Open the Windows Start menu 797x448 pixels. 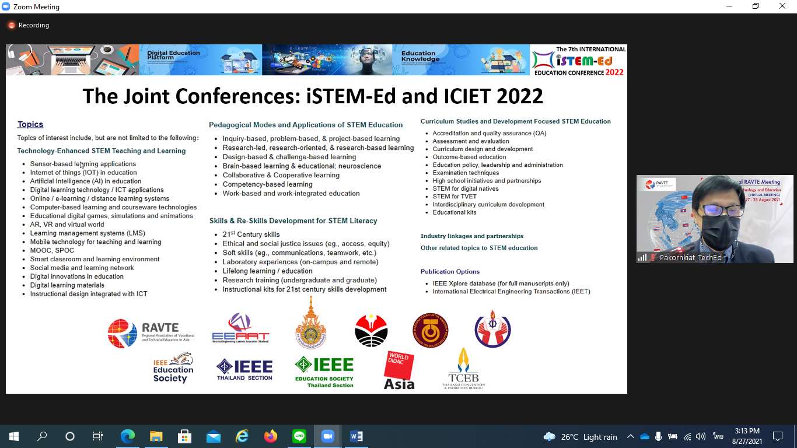13,436
